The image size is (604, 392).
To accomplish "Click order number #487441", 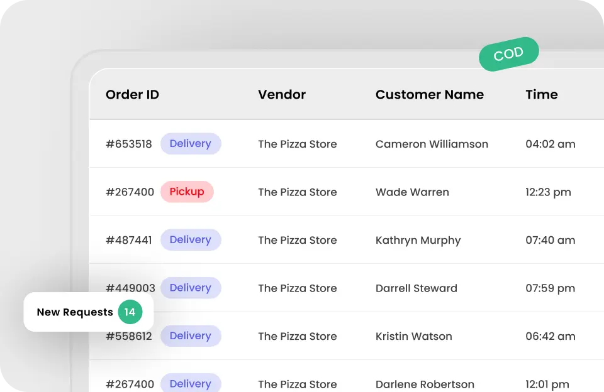I will point(129,240).
